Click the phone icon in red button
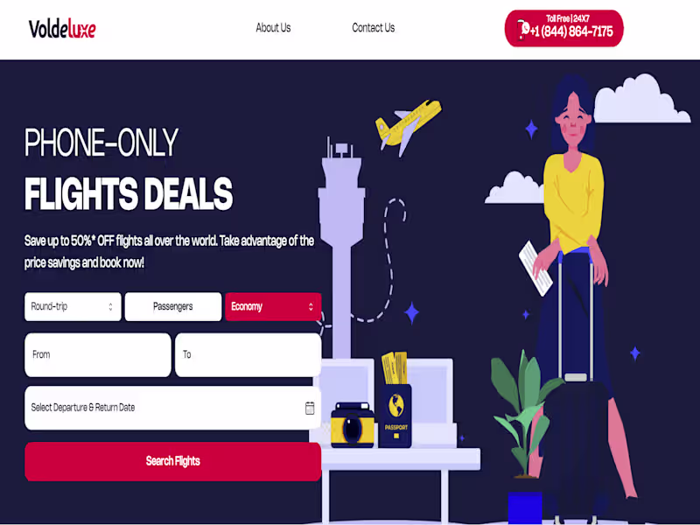 click(522, 31)
